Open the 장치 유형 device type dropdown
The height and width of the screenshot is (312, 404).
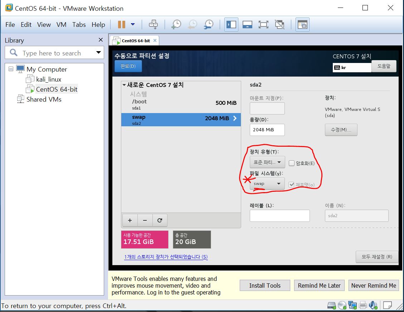267,162
